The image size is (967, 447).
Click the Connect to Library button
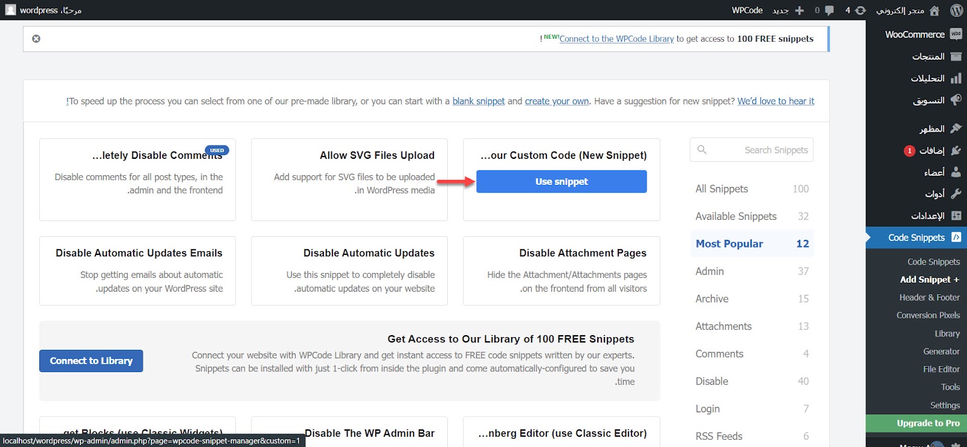tap(91, 361)
